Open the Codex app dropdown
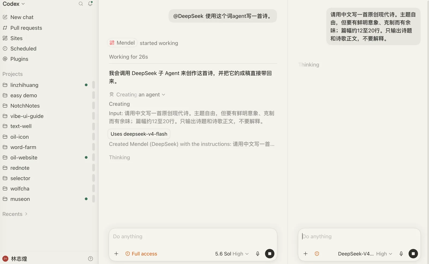This screenshot has height=264, width=429. pos(14,4)
